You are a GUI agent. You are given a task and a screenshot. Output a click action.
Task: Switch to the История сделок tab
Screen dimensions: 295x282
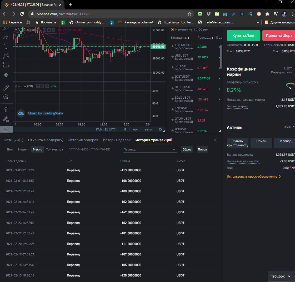coord(117,140)
